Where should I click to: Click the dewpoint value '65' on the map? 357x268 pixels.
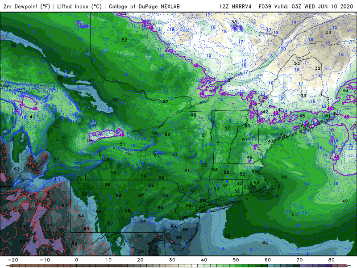click(86, 228)
